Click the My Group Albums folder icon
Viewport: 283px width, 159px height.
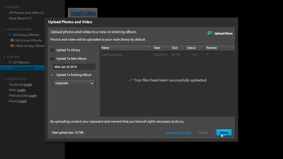(x=12, y=40)
